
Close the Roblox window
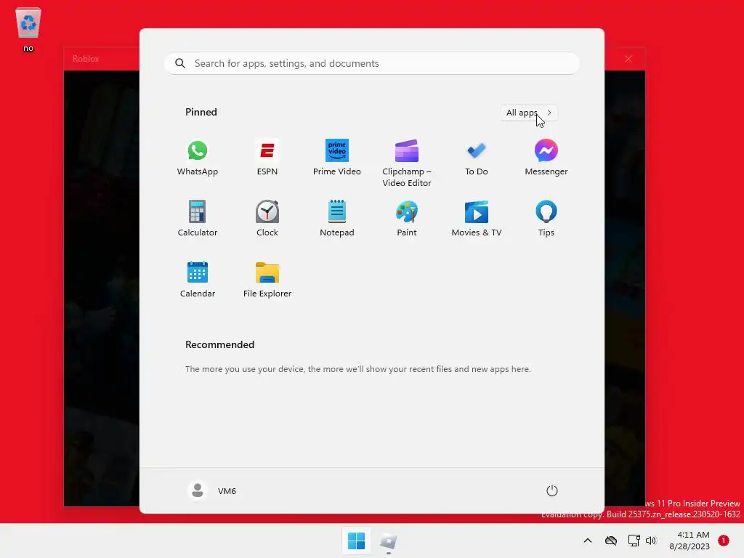click(x=628, y=59)
